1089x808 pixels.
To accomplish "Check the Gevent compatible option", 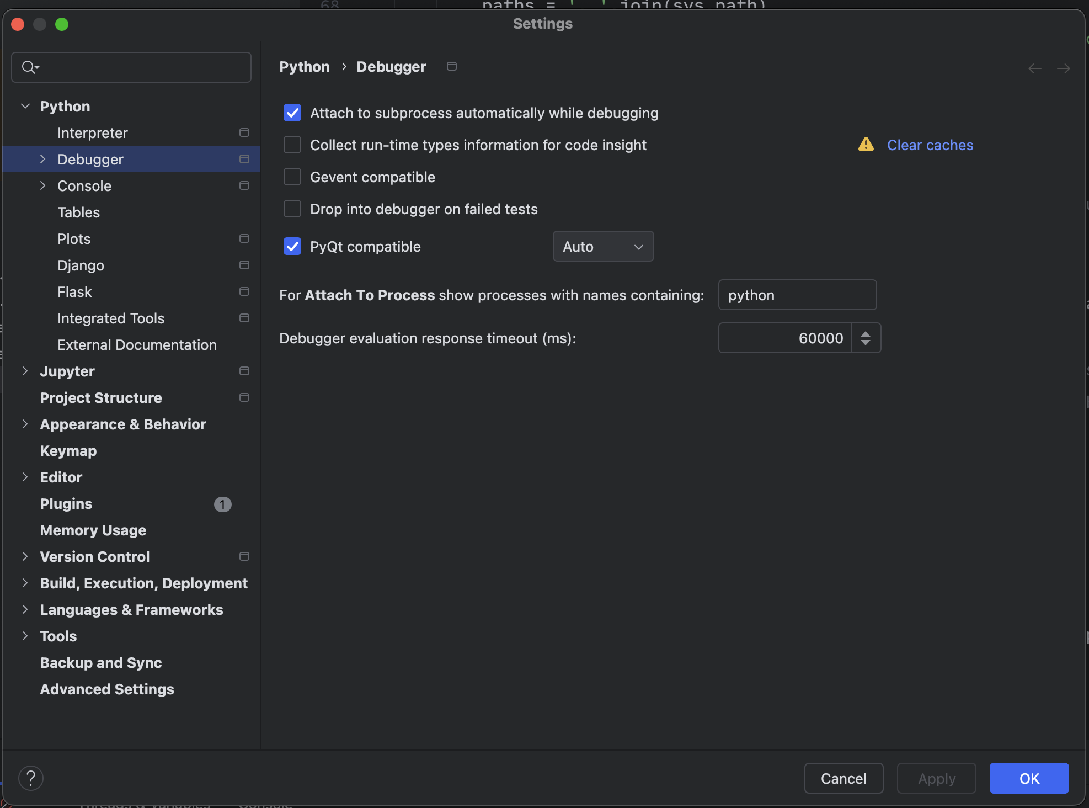I will click(x=292, y=177).
